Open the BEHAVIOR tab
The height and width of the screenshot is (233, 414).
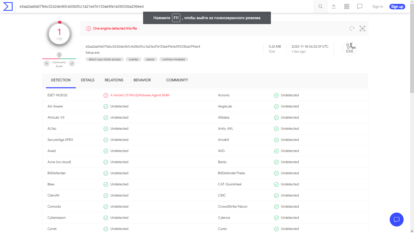coord(142,80)
